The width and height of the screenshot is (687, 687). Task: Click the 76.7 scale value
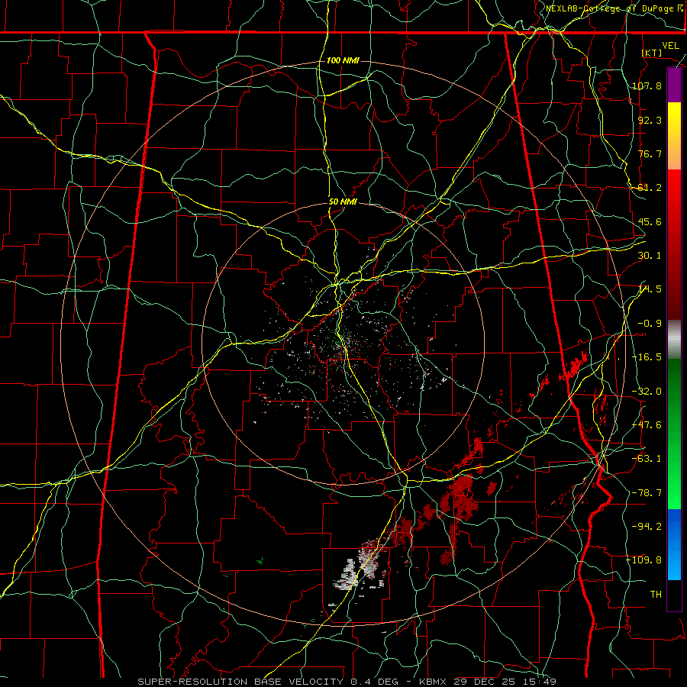pyautogui.click(x=650, y=153)
